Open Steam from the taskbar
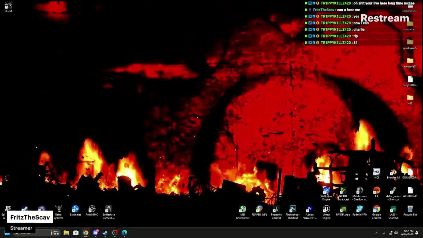This screenshot has height=238, width=423. [x=105, y=233]
